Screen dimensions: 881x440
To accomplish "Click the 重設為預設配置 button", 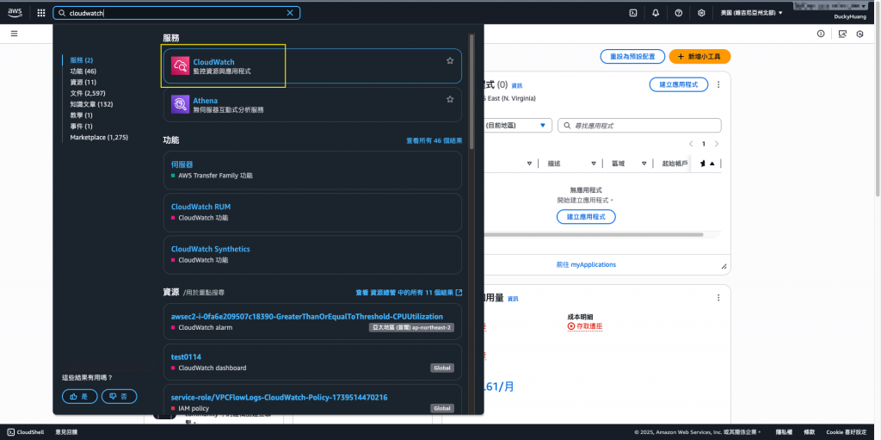I will 632,57.
